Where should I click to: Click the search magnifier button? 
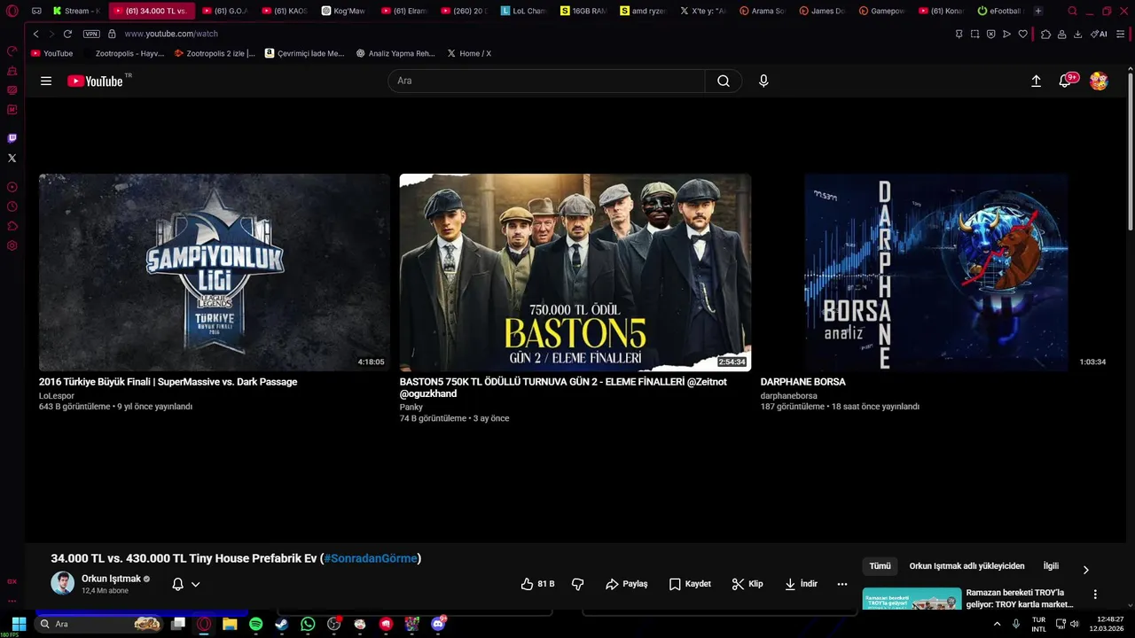[x=724, y=81]
